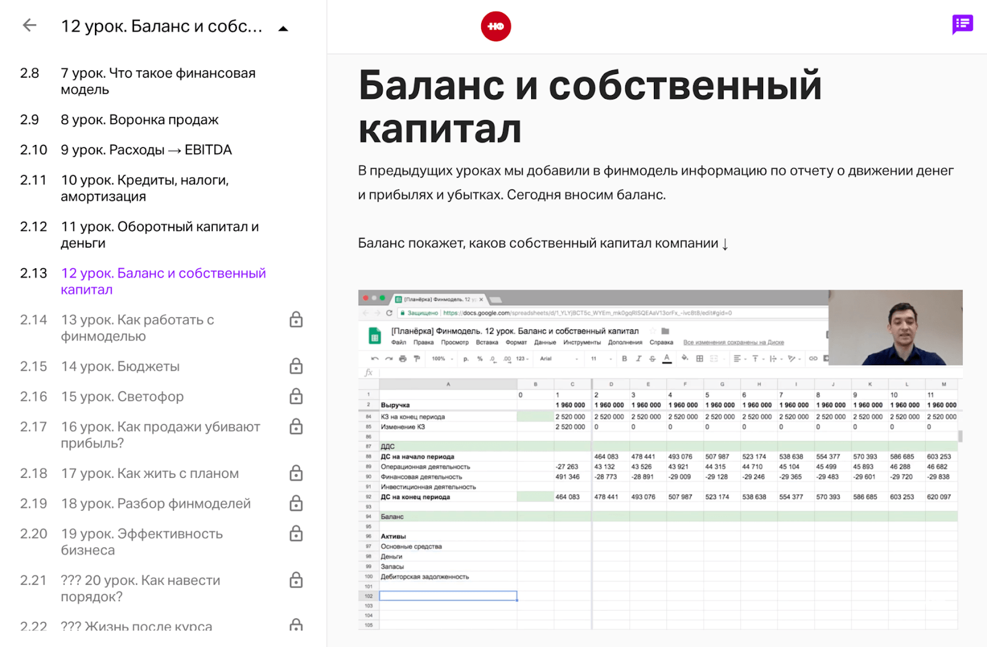Select 9 урок. Расходы → EBITDA

[x=146, y=150]
